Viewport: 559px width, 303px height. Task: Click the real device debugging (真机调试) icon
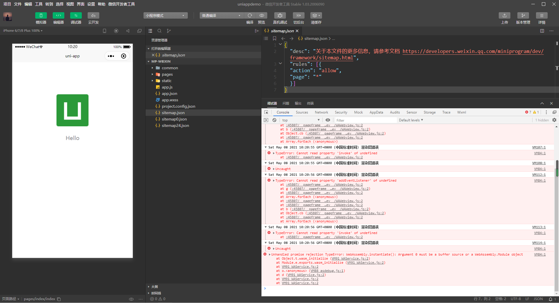click(x=280, y=15)
